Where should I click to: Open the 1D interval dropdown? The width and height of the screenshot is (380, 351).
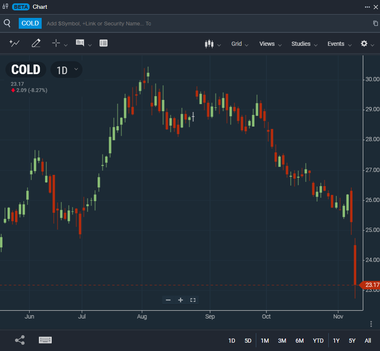(x=67, y=70)
